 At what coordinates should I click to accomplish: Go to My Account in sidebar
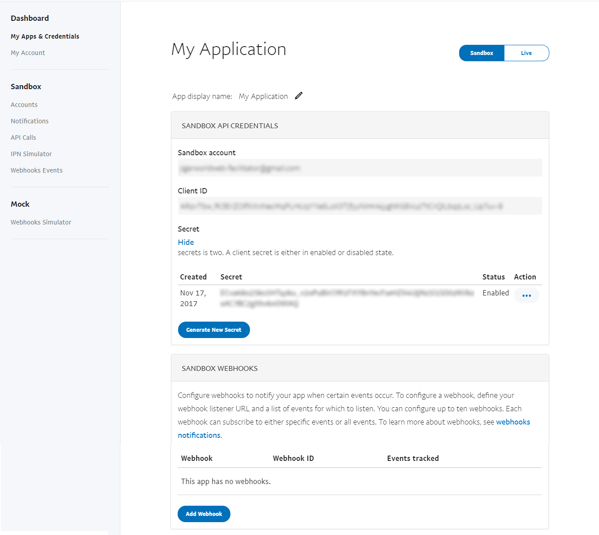pos(28,53)
